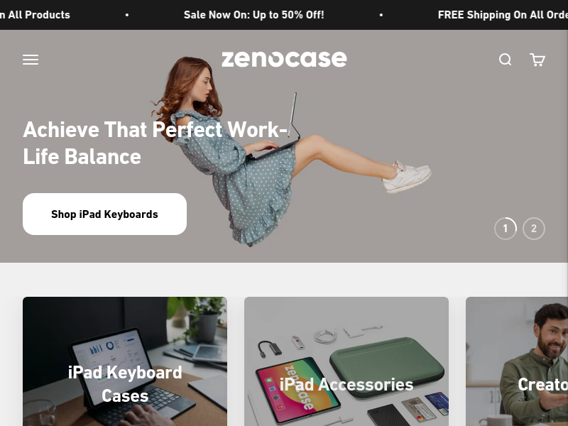Open the hamburger navigation menu
This screenshot has height=426, width=568.
[x=31, y=60]
